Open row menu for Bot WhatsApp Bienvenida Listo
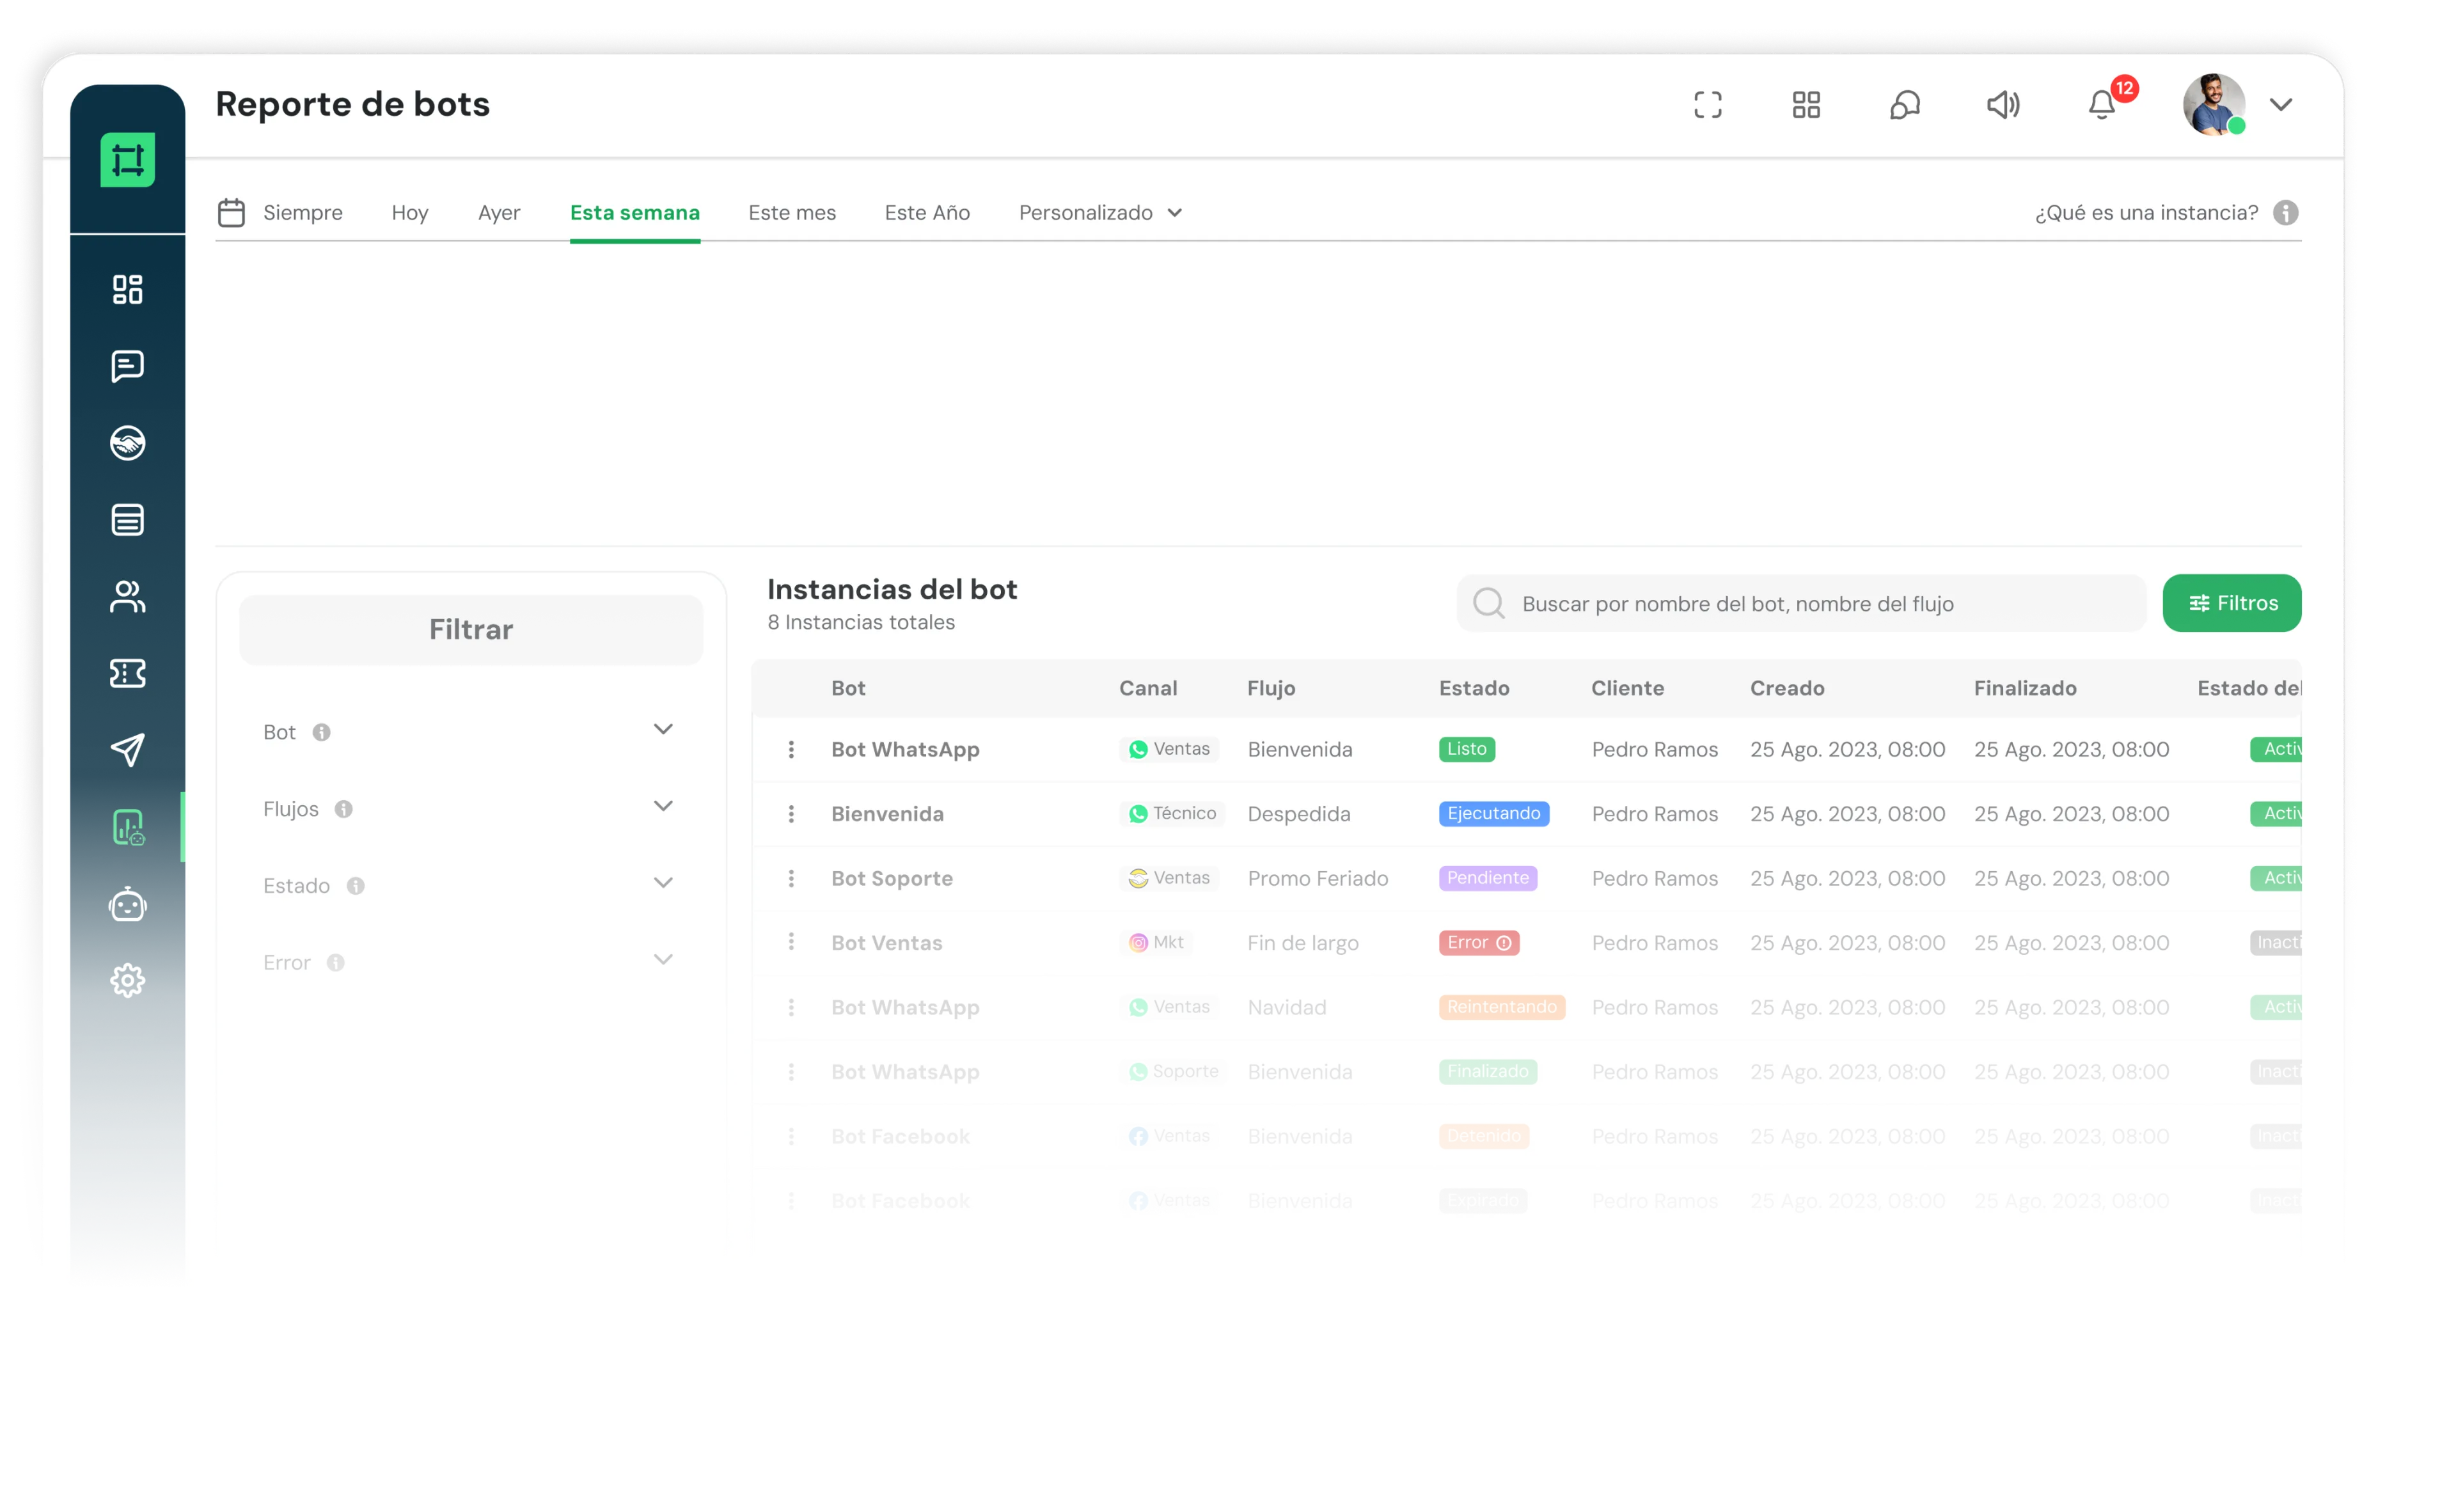2456x1512 pixels. tap(791, 749)
